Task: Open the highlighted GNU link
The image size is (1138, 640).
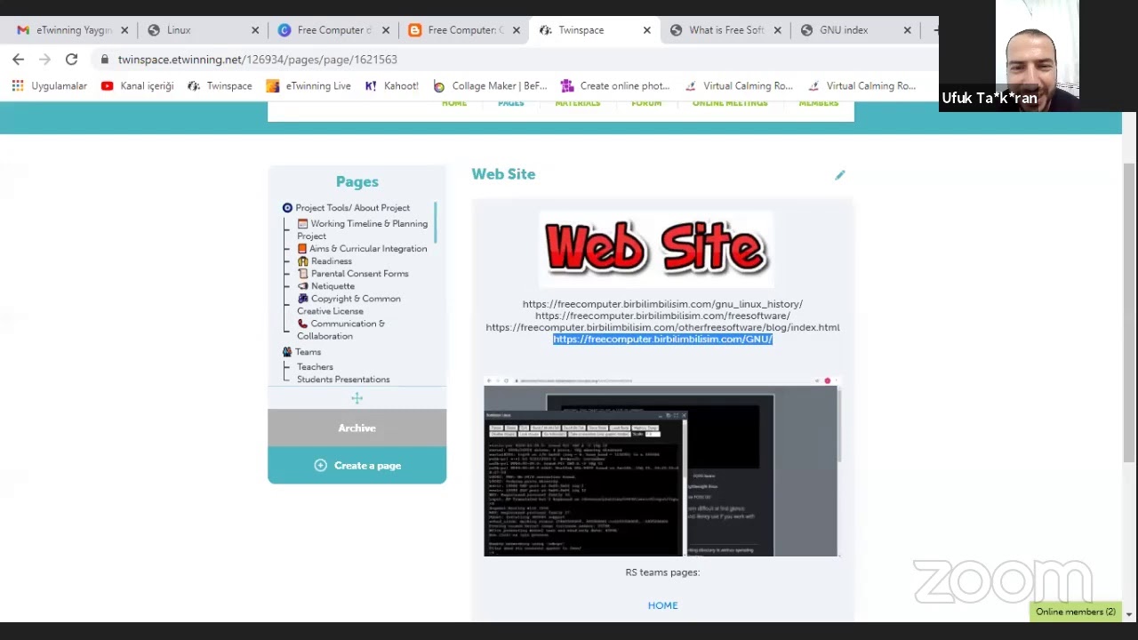Action: 662,339
